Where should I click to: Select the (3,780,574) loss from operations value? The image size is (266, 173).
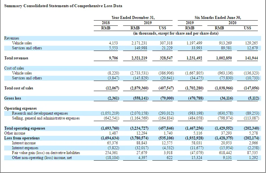(139, 138)
